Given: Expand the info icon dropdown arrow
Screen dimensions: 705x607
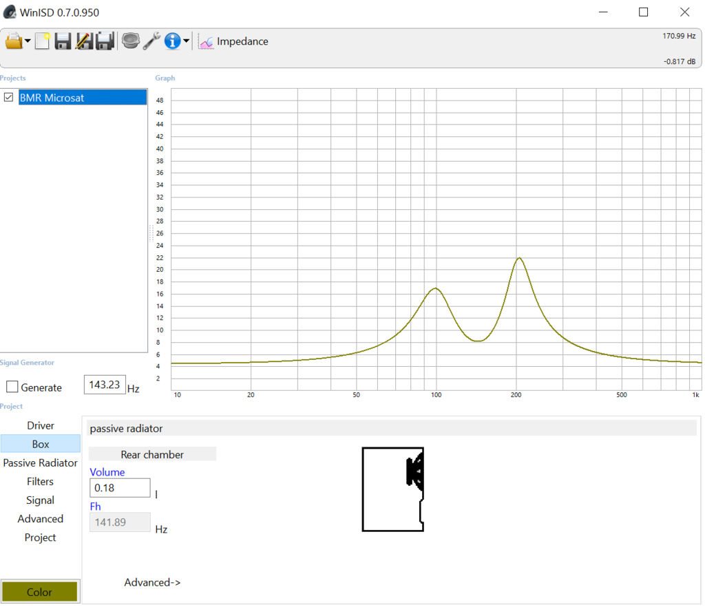Looking at the screenshot, I should tap(186, 41).
